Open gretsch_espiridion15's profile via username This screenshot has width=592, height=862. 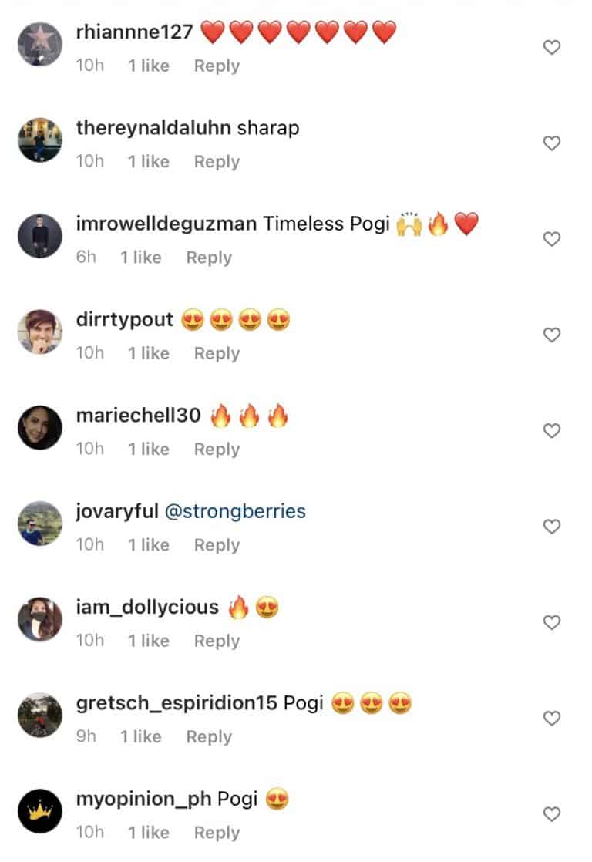click(x=177, y=703)
